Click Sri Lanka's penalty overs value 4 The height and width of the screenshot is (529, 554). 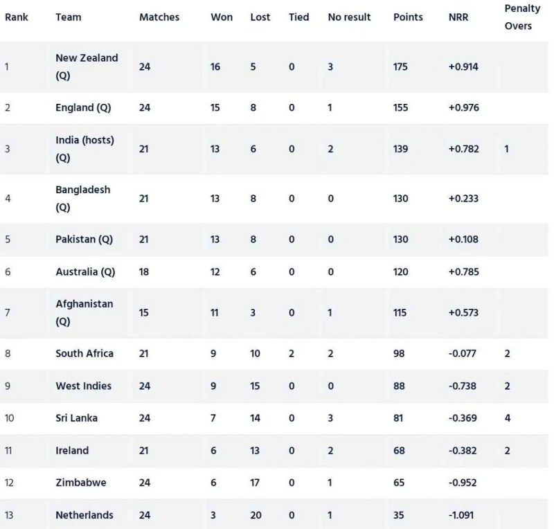pos(507,418)
